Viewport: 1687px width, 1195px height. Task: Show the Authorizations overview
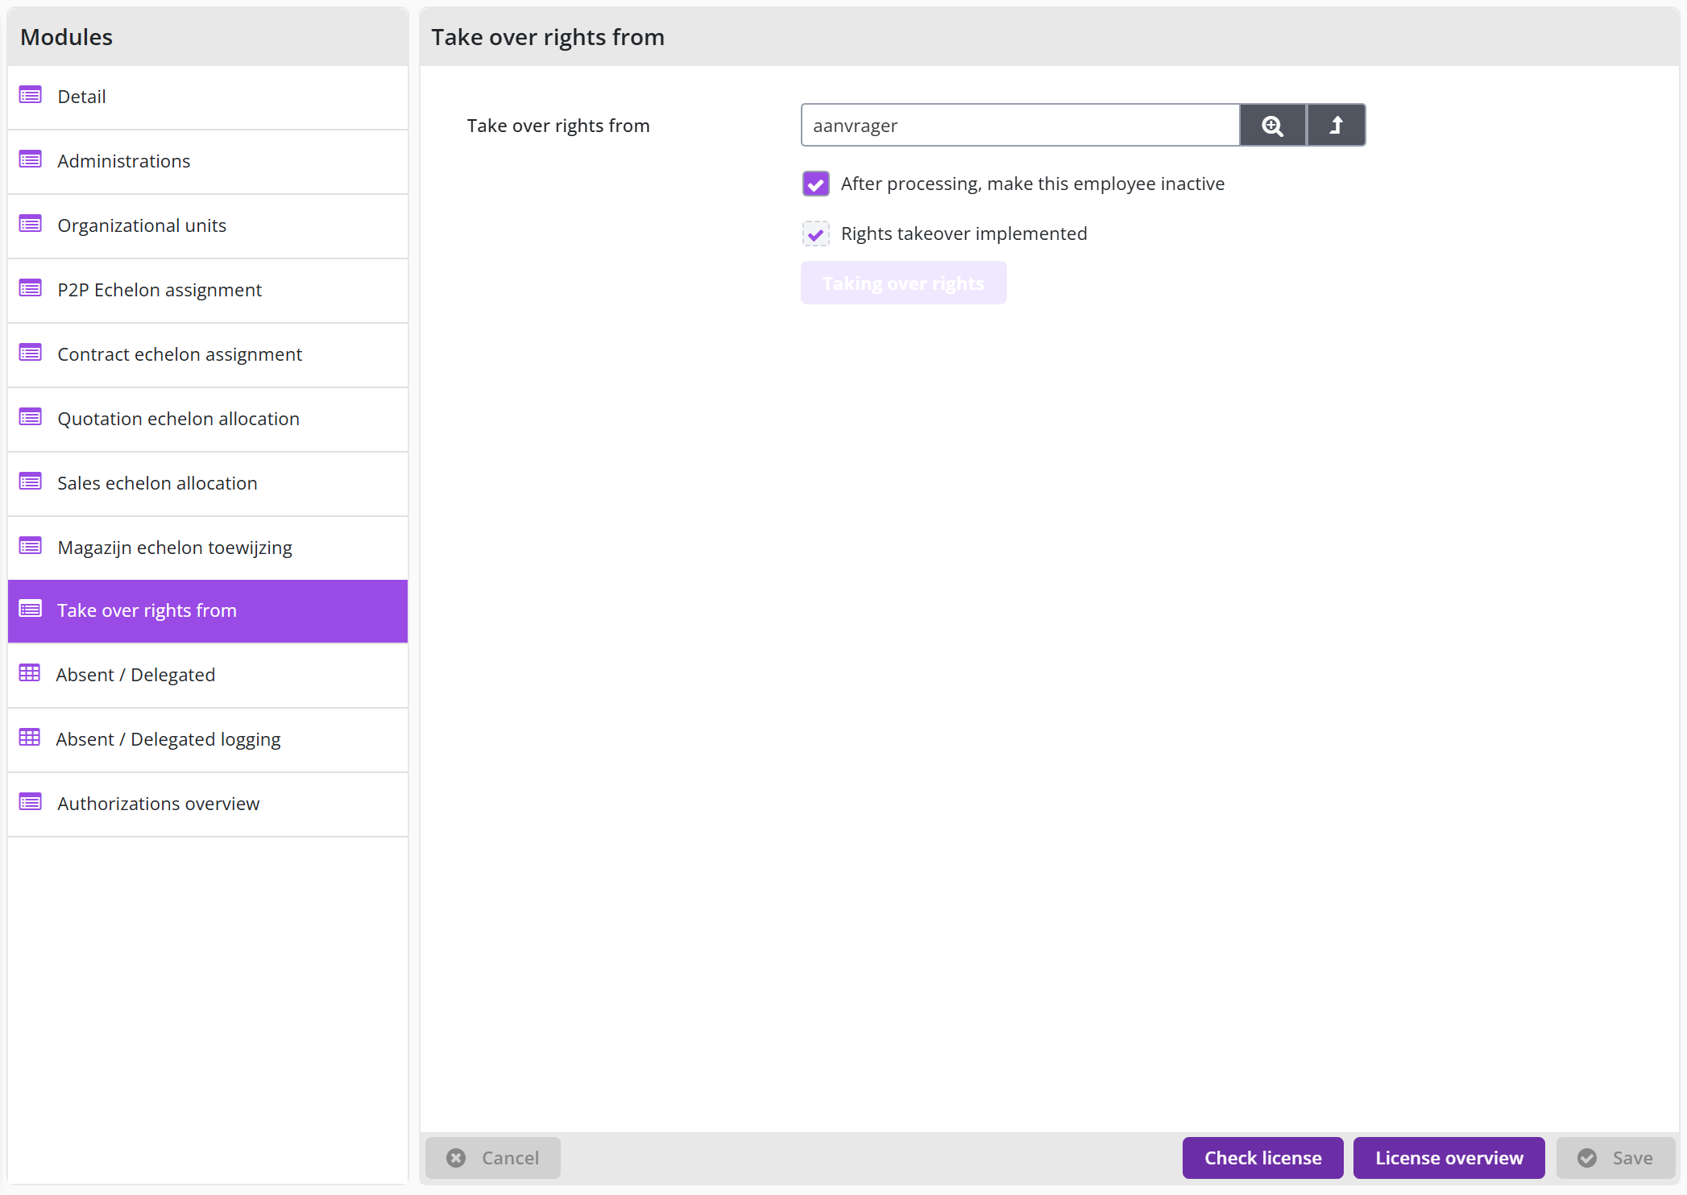pos(208,804)
